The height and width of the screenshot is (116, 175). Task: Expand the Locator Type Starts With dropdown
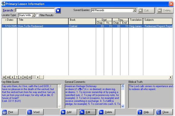coord(33,15)
